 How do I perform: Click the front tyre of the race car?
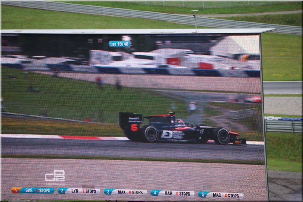[222, 136]
